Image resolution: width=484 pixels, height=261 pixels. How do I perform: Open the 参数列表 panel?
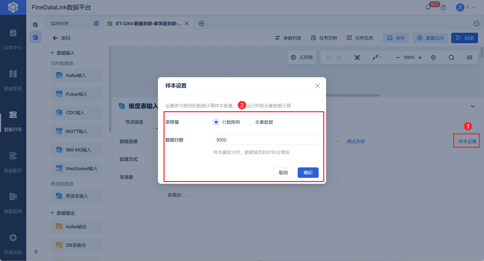point(288,38)
